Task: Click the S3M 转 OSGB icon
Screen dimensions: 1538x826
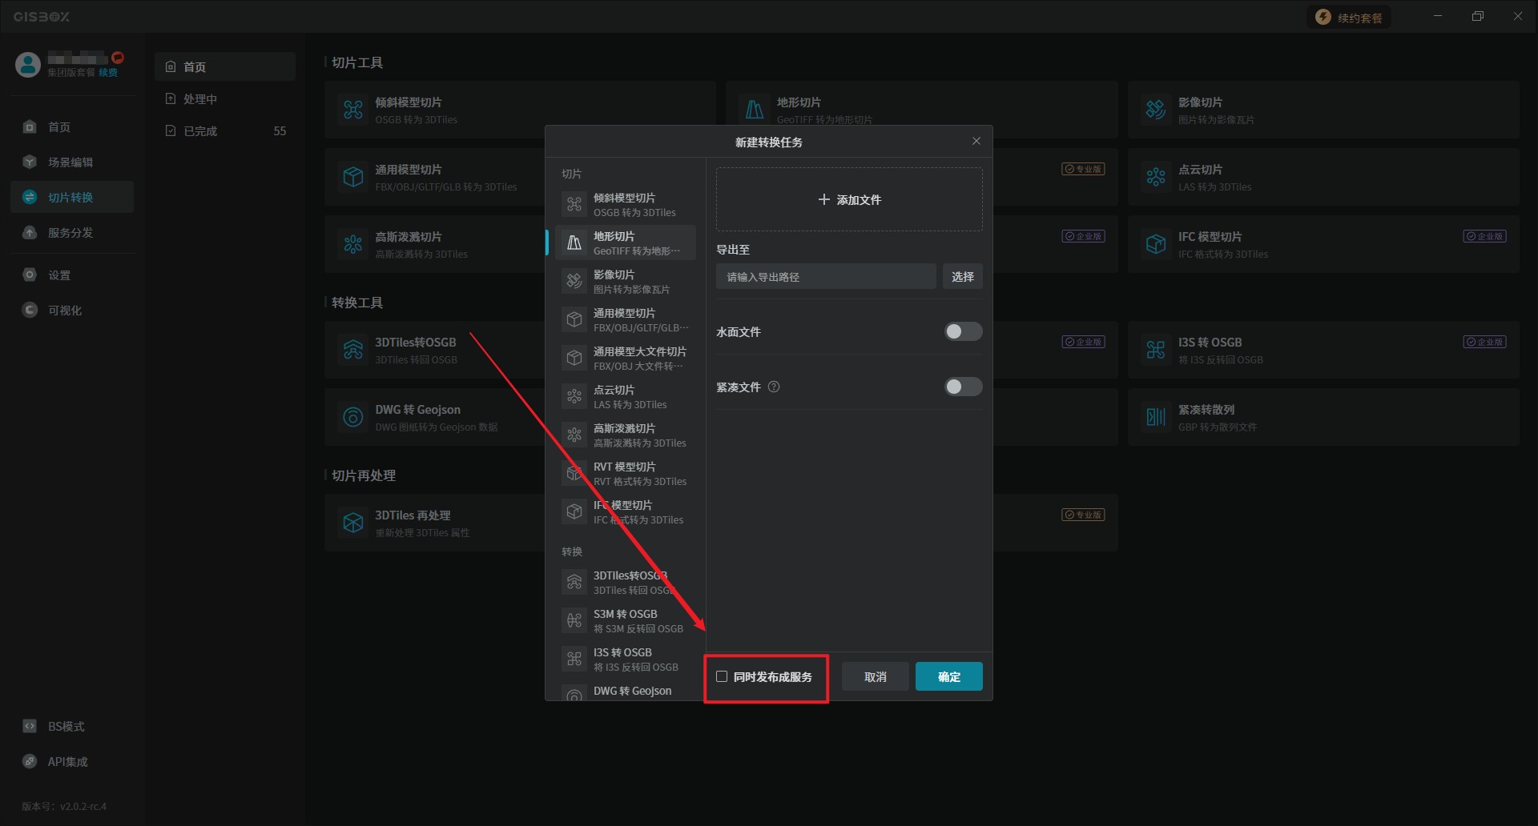Action: click(574, 621)
